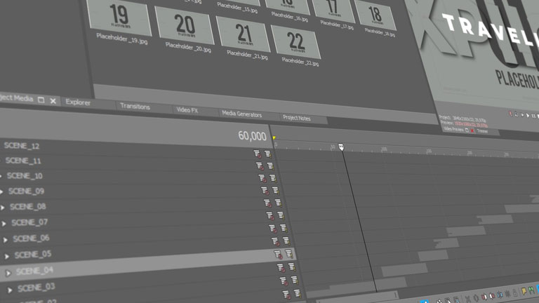539x303 pixels.
Task: Open the Transitions tab
Action: [x=135, y=107]
